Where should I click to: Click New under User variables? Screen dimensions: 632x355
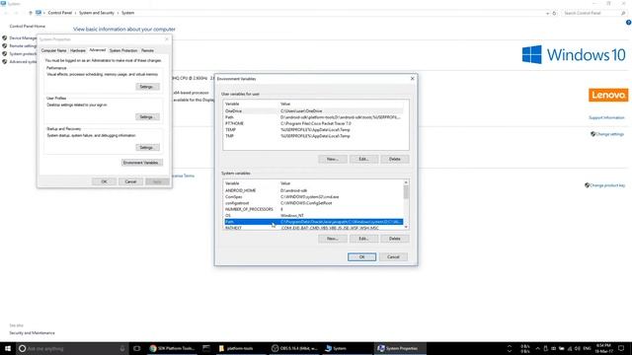(x=333, y=159)
